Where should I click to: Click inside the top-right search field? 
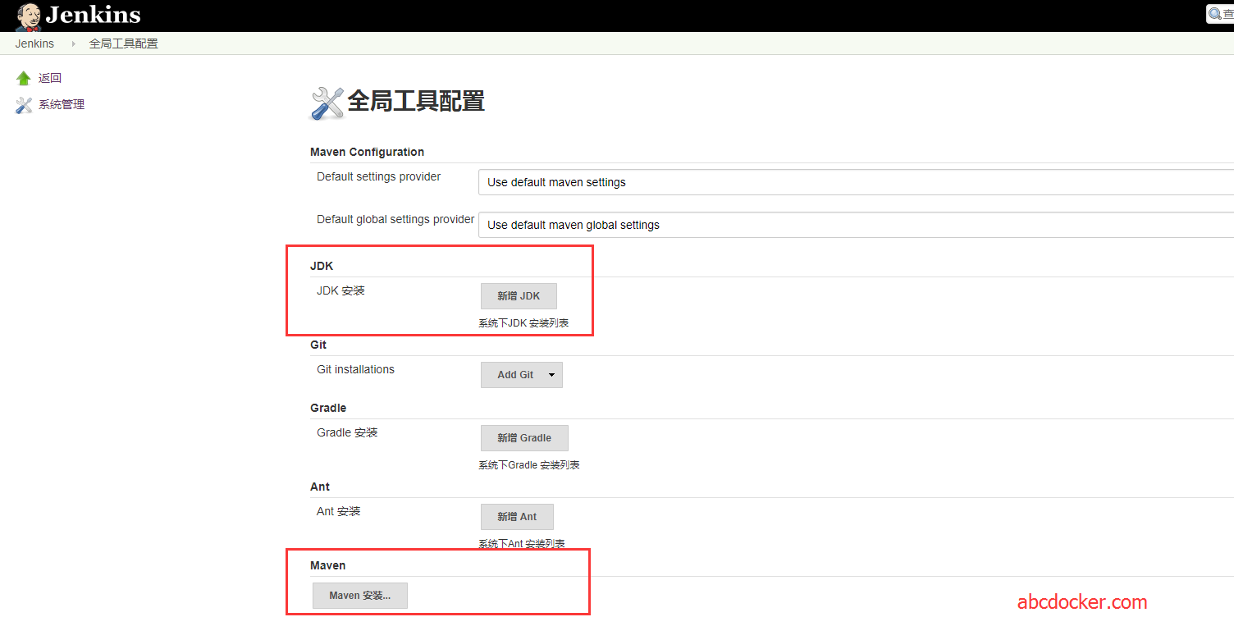[x=1227, y=13]
